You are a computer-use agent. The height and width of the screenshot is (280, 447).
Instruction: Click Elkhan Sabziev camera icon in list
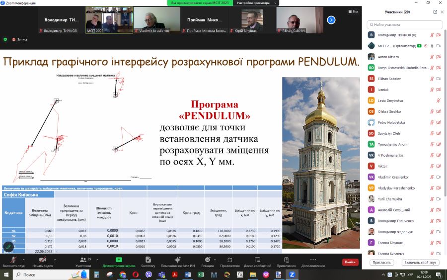point(439,79)
